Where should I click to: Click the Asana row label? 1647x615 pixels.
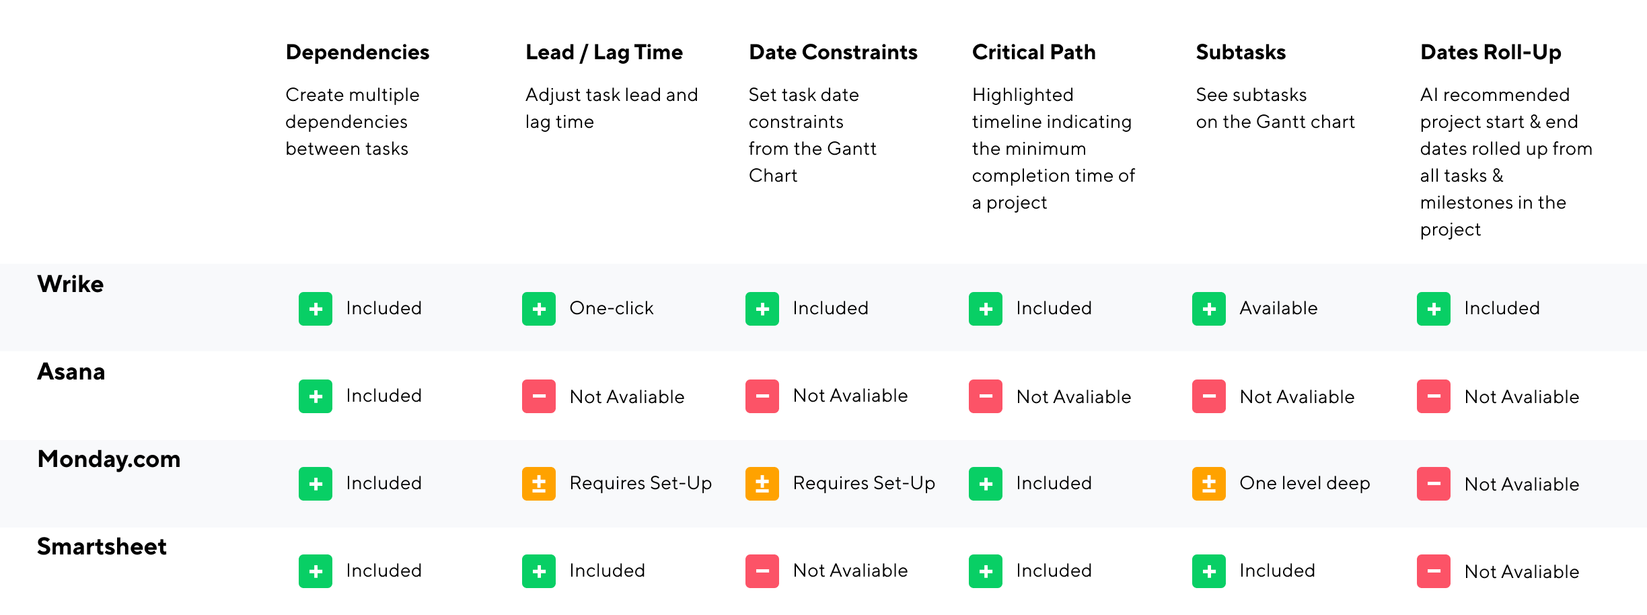pyautogui.click(x=71, y=371)
